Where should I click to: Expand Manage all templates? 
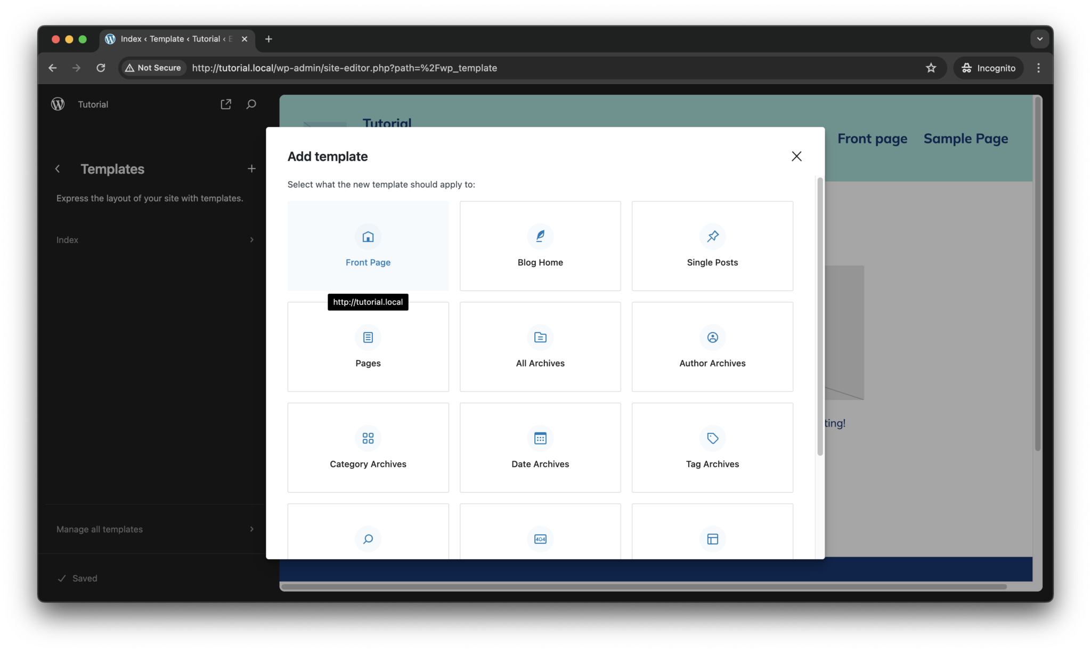[154, 529]
